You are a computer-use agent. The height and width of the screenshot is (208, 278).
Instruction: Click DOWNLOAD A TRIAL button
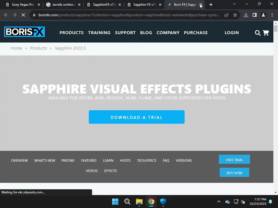137,117
